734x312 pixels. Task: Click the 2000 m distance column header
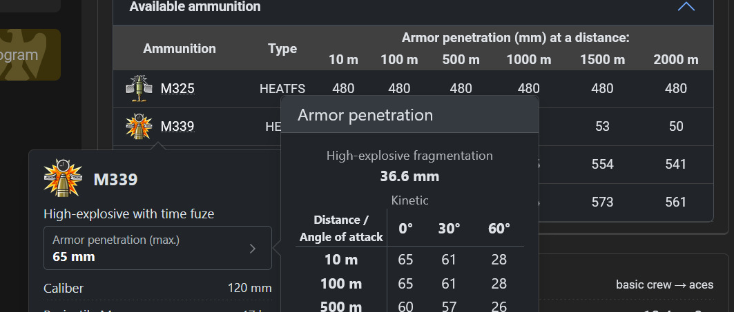[x=676, y=59]
